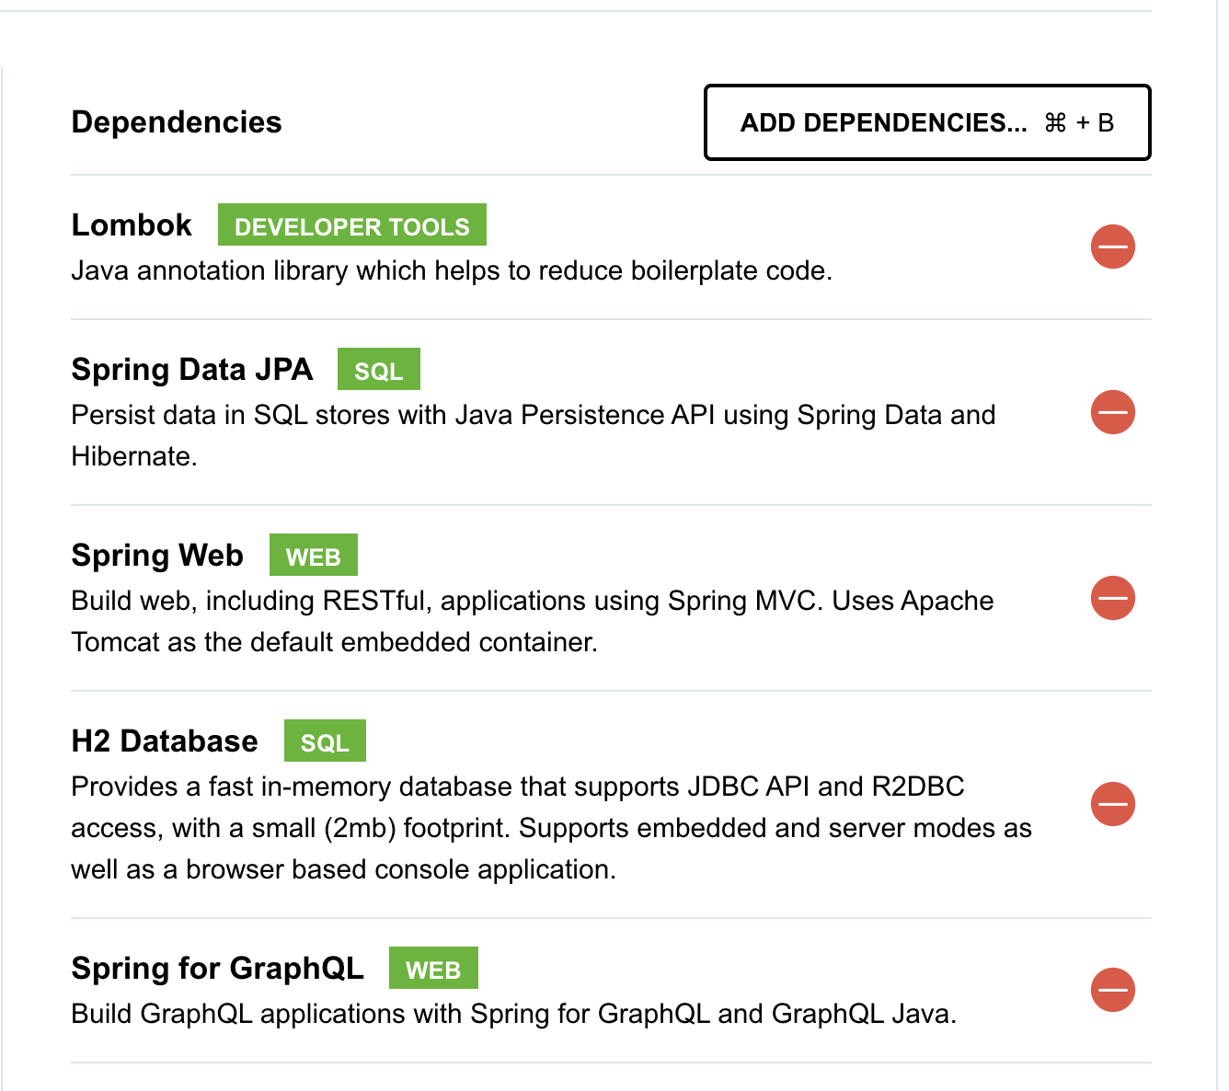The height and width of the screenshot is (1091, 1229).
Task: Click the Spring for GraphQL heading
Action: point(217,968)
